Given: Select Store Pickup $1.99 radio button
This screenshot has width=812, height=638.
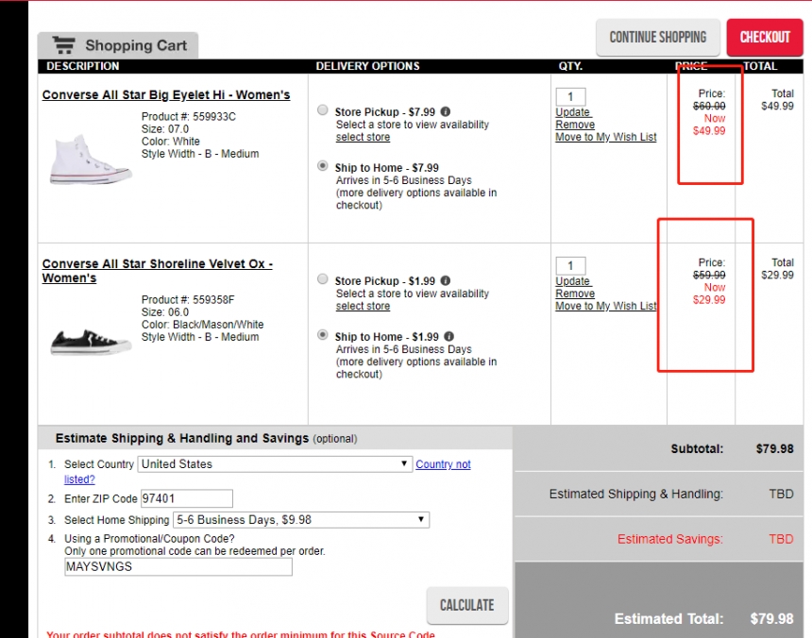Looking at the screenshot, I should [x=323, y=279].
